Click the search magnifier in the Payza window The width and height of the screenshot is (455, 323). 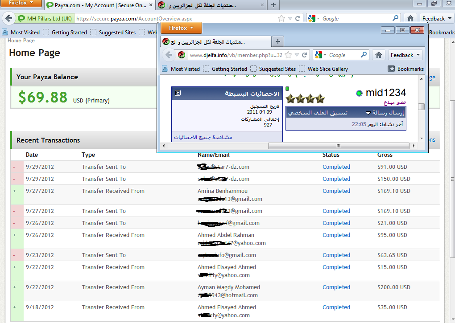395,18
